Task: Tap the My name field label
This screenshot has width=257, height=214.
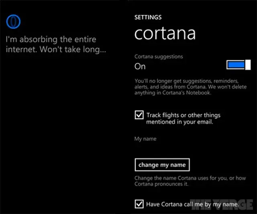Action: pos(145,139)
